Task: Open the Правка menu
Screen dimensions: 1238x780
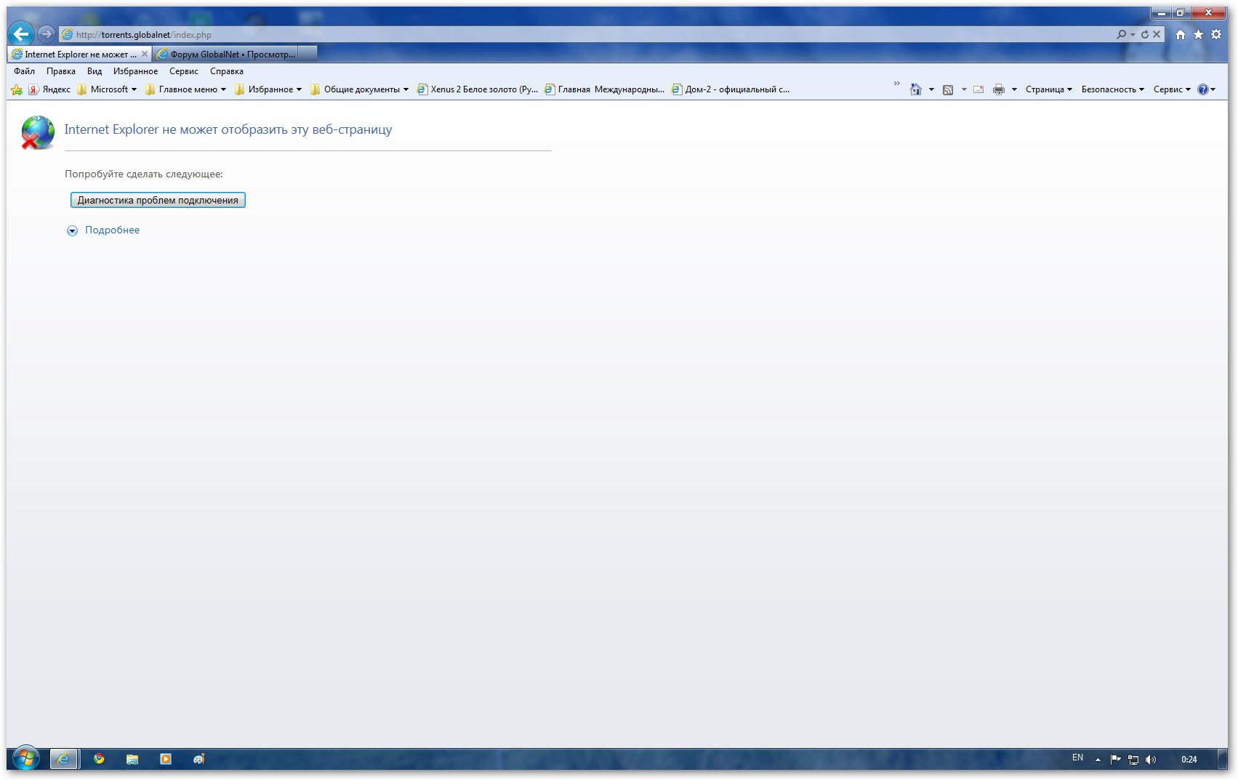Action: coord(60,71)
